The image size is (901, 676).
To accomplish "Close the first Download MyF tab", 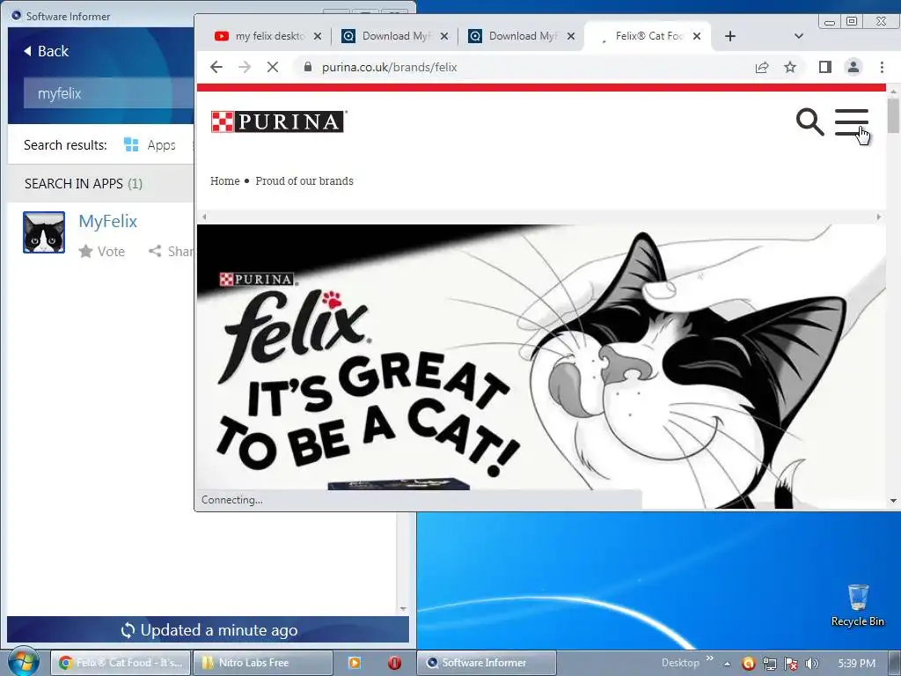I will [444, 36].
